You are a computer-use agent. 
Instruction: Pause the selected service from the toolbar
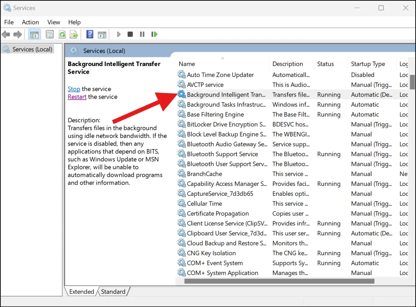pyautogui.click(x=142, y=34)
